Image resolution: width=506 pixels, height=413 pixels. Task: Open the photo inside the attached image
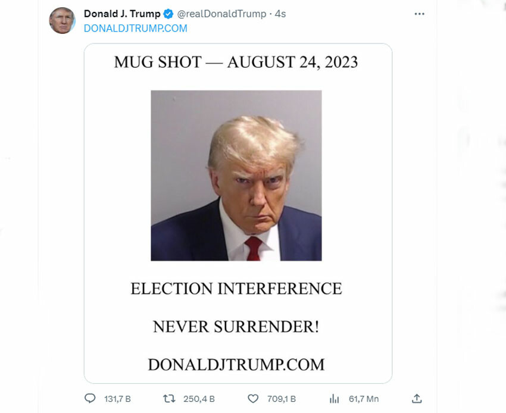tap(236, 176)
